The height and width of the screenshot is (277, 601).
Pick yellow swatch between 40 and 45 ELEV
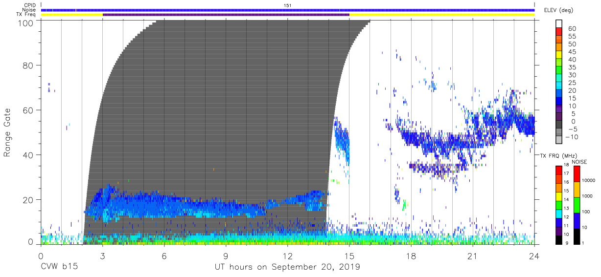(559, 56)
